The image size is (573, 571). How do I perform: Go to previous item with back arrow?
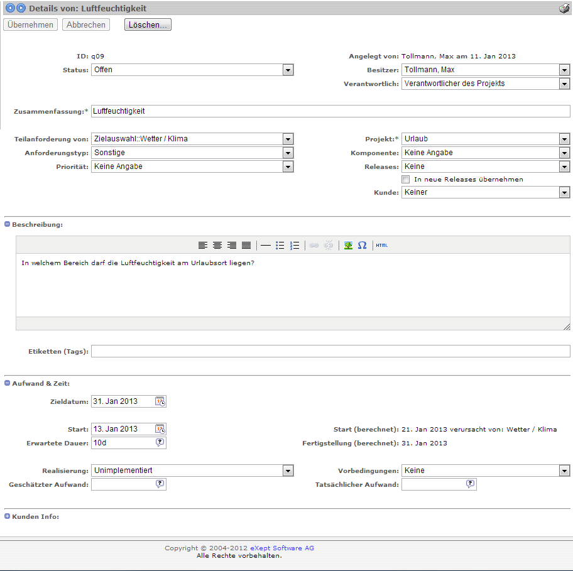click(10, 9)
